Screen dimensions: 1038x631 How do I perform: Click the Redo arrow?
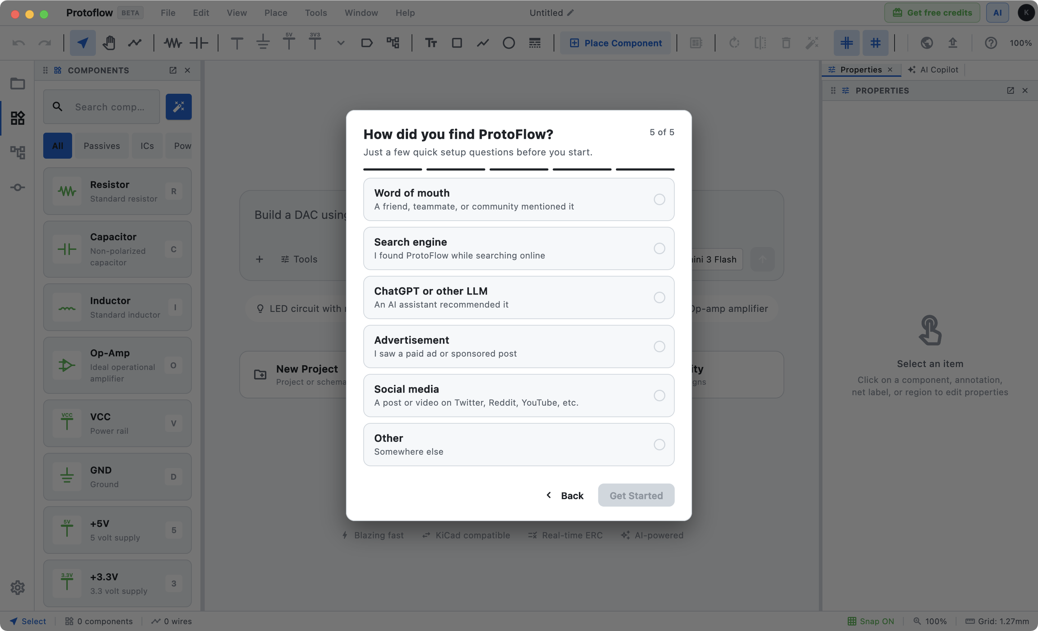pyautogui.click(x=45, y=43)
